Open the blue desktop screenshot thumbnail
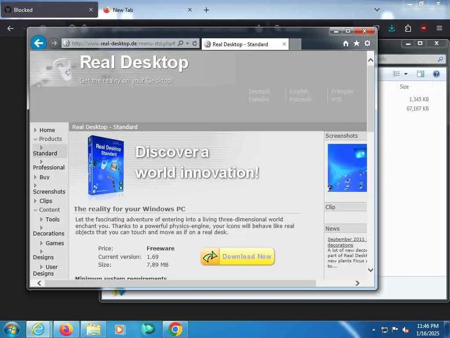Screen dimensions: 450x338 (x=347, y=168)
